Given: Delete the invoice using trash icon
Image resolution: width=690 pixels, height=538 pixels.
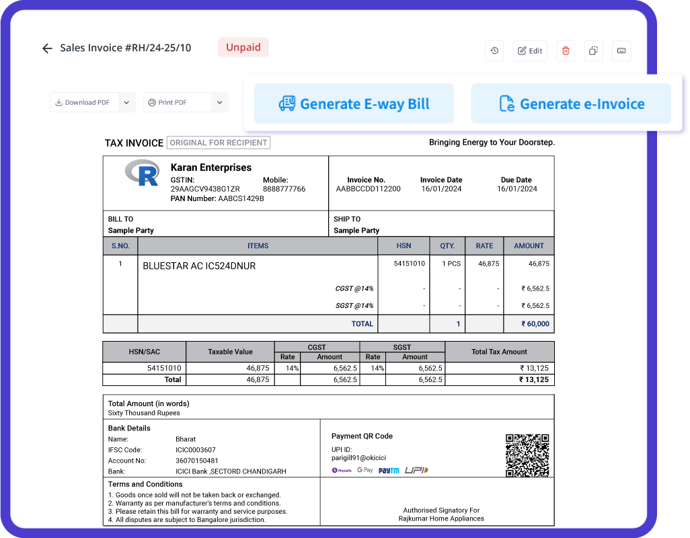Looking at the screenshot, I should 565,50.
